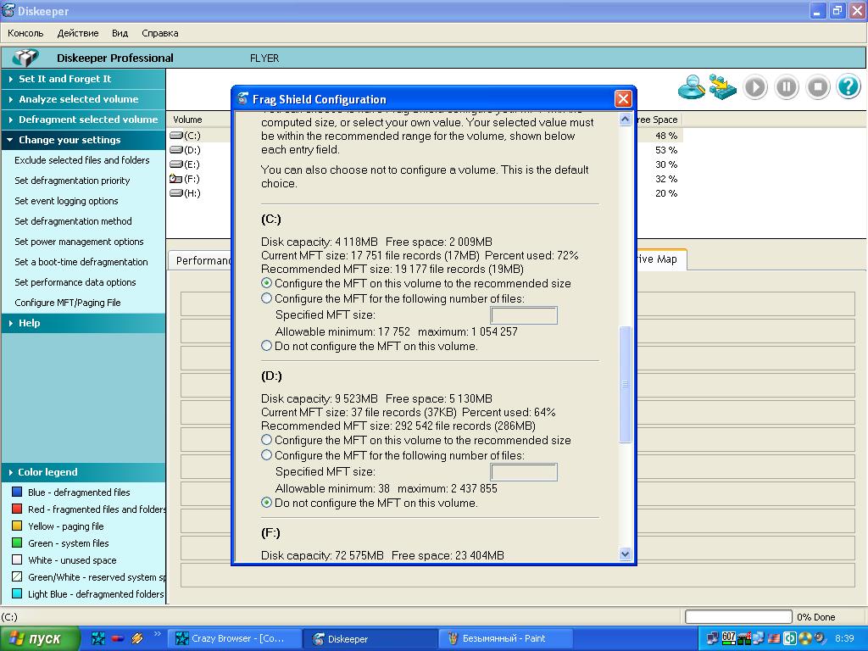Expand the 'Defragment selected volume' section
The height and width of the screenshot is (651, 868).
83,119
